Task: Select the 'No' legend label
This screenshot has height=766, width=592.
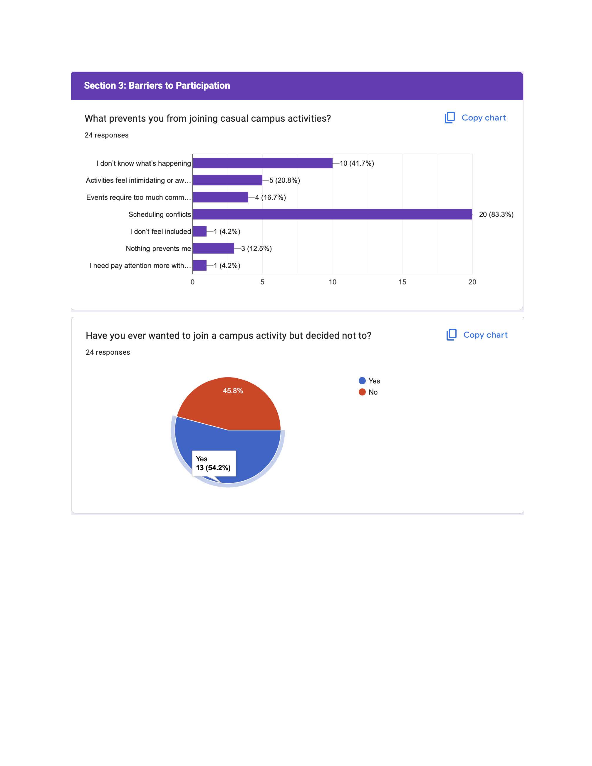Action: point(373,392)
